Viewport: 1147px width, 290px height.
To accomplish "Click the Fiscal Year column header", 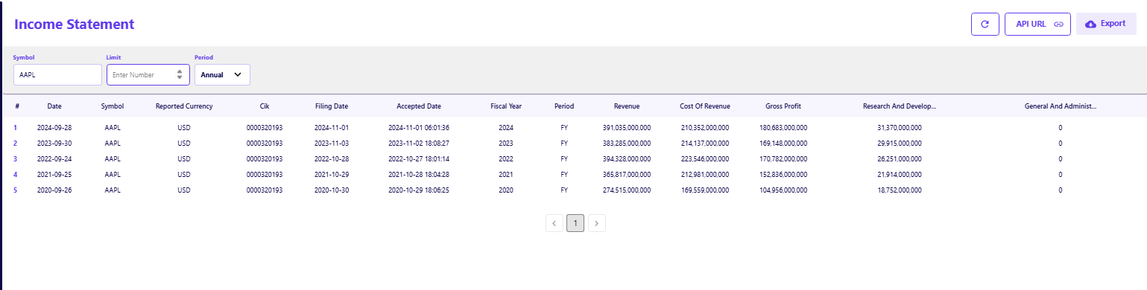I will coord(506,106).
